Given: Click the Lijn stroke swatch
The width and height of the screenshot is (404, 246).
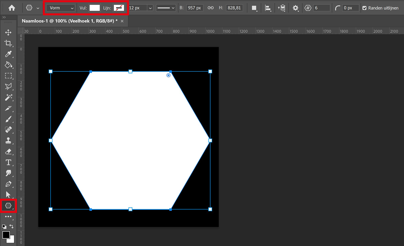Looking at the screenshot, I should tap(119, 8).
